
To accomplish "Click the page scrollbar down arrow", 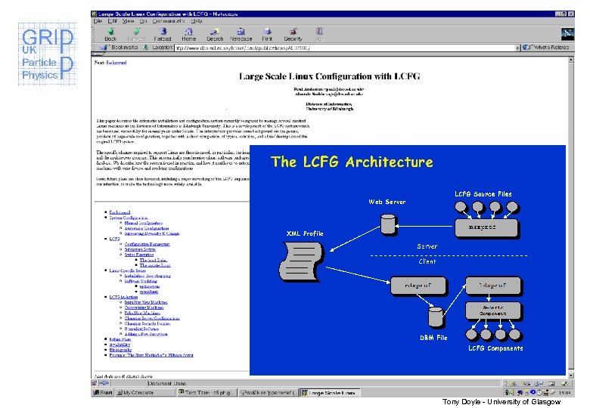I will pos(571,376).
